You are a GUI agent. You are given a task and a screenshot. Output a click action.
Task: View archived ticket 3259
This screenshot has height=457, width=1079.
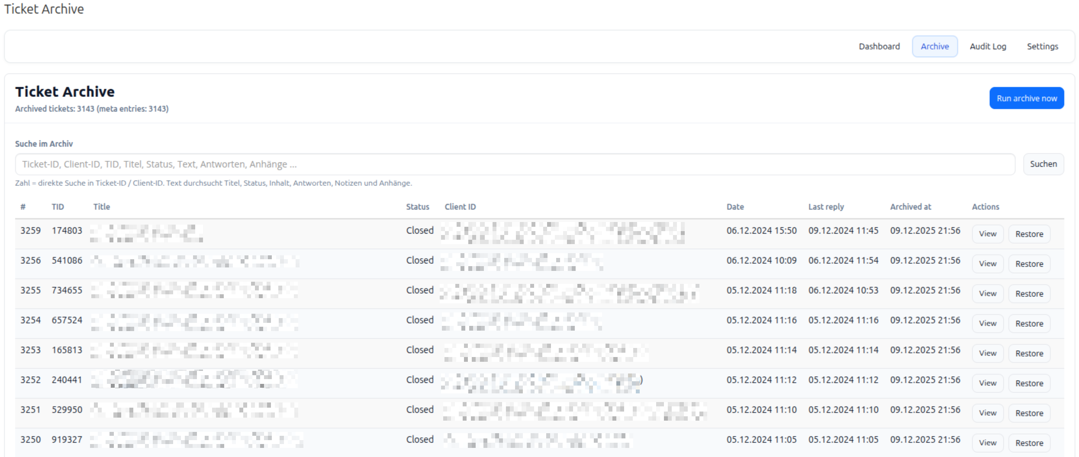pyautogui.click(x=987, y=234)
